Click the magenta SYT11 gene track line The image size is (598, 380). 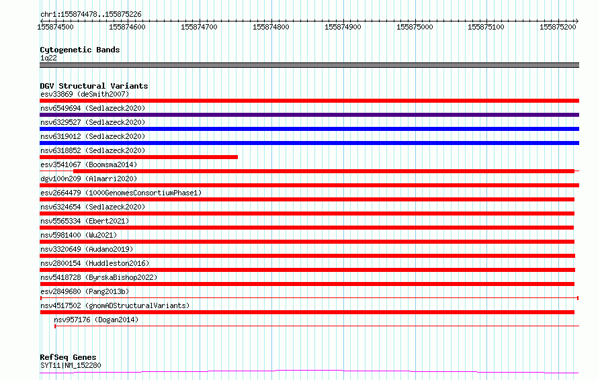click(x=309, y=372)
